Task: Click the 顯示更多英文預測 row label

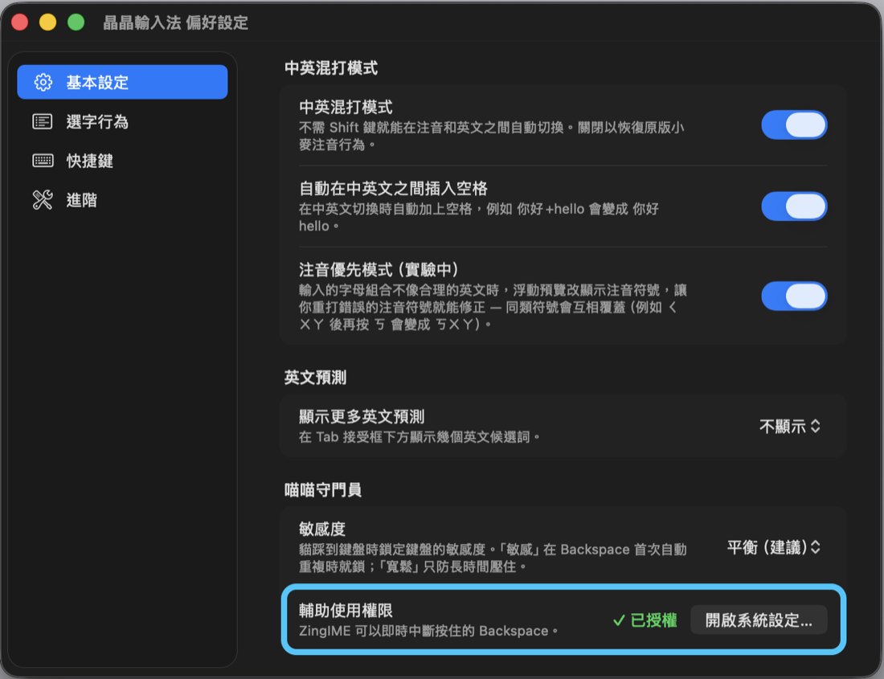Action: point(362,416)
